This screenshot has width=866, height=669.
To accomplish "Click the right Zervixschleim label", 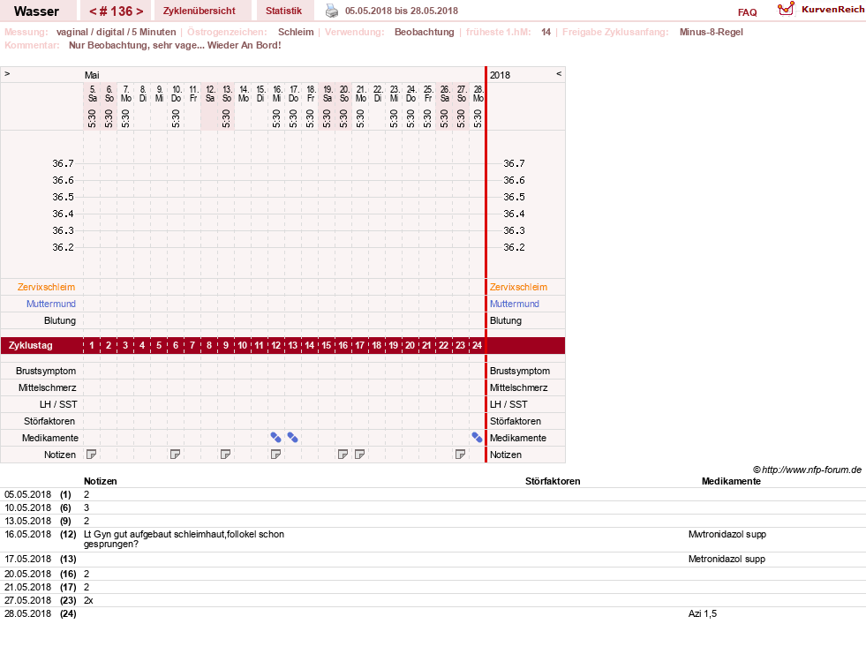I will [518, 287].
